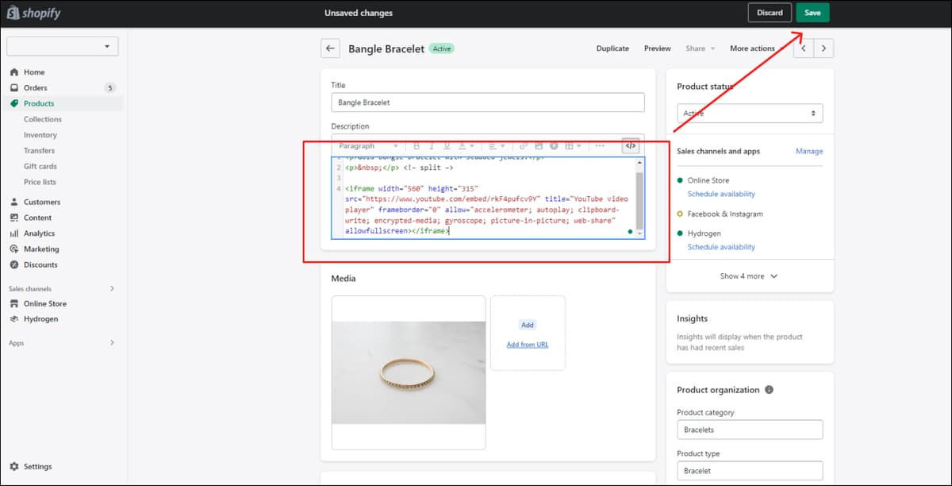Open the More actions menu
Viewport: 952px width, 486px height.
click(756, 48)
